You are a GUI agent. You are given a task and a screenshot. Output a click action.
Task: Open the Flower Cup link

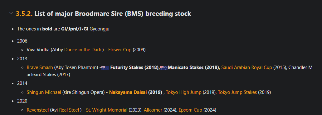pos(120,50)
